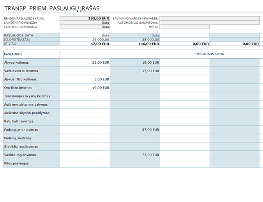Click the 19,00 EUR Alyvos keitimas cell
Viewport: 263px width, 202px height.
tap(135, 63)
